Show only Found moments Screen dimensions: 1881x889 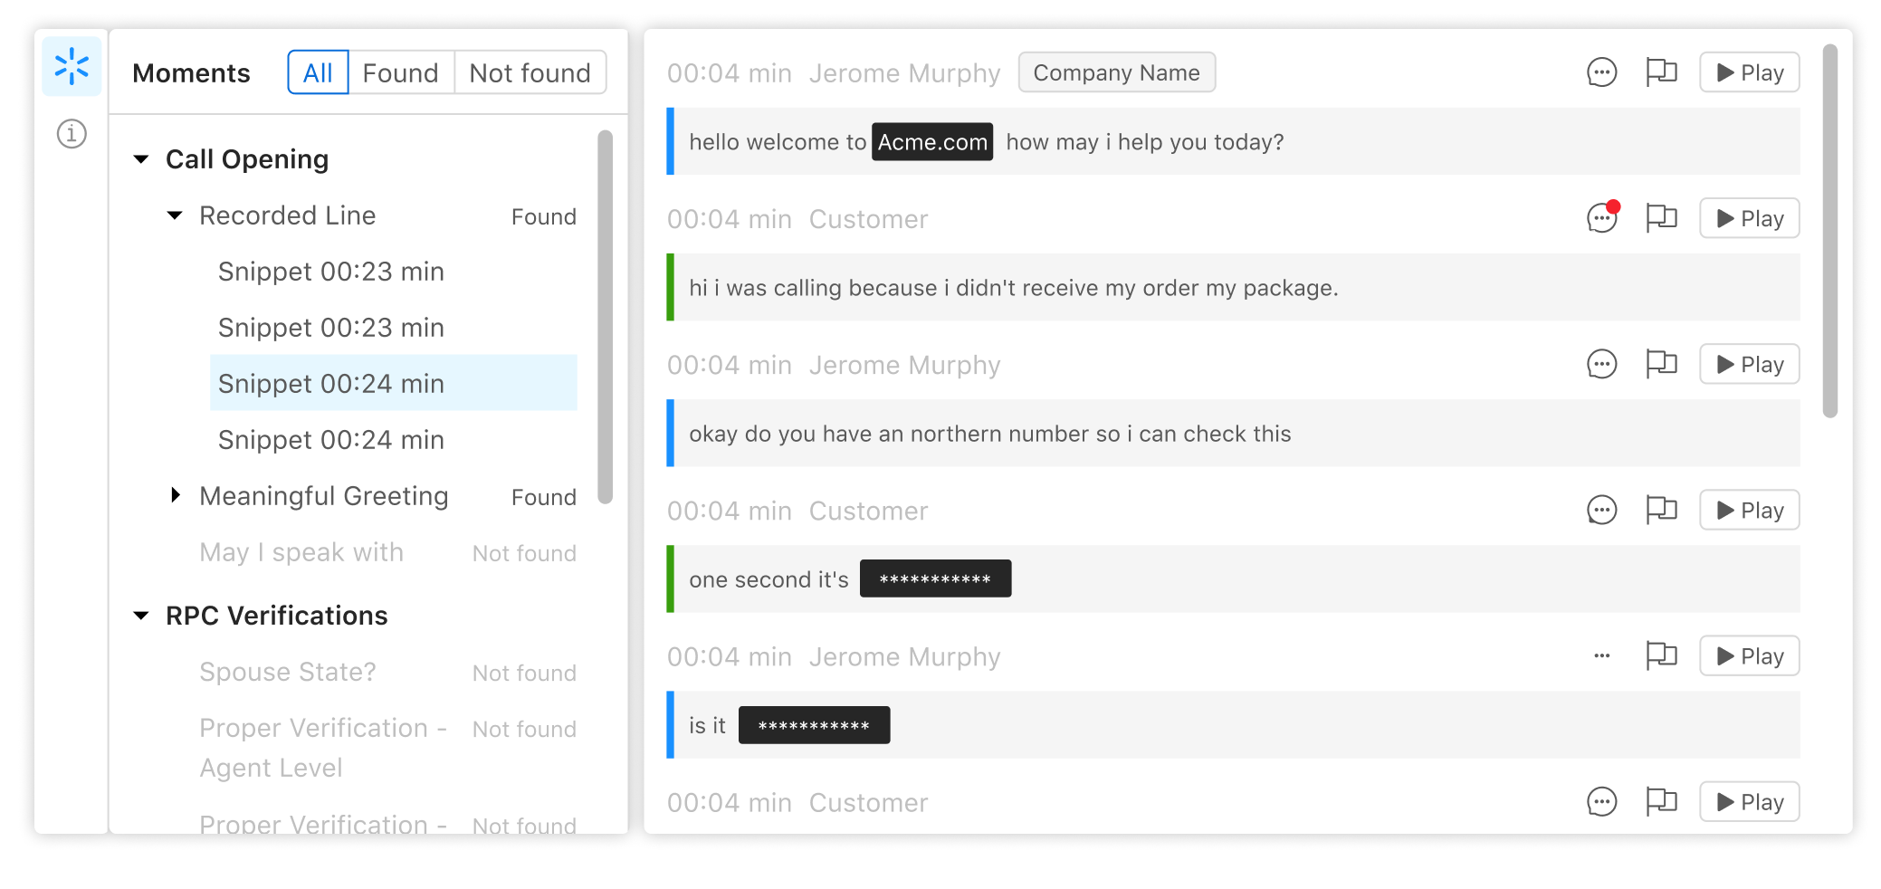(400, 72)
